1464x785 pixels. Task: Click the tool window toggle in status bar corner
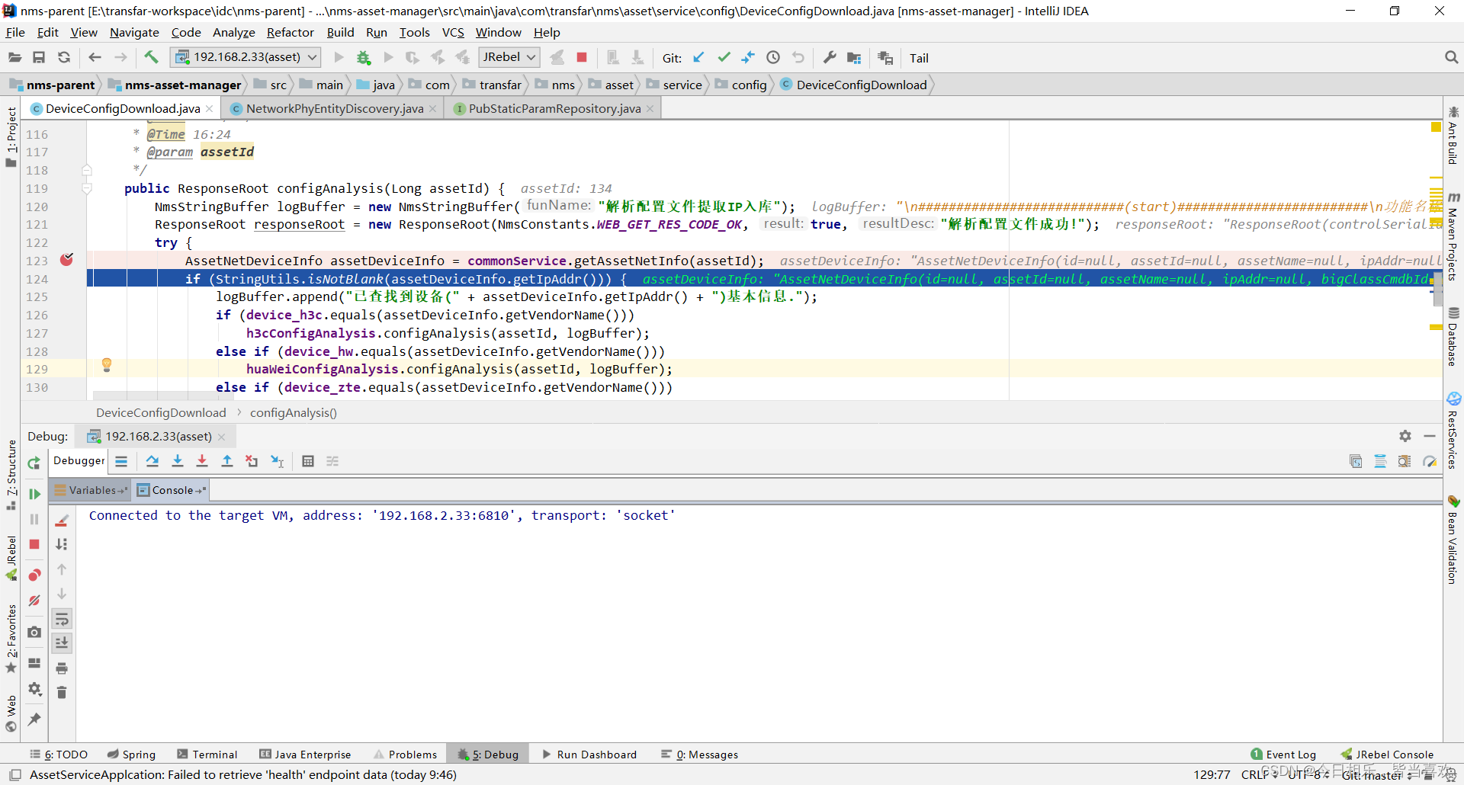point(14,774)
